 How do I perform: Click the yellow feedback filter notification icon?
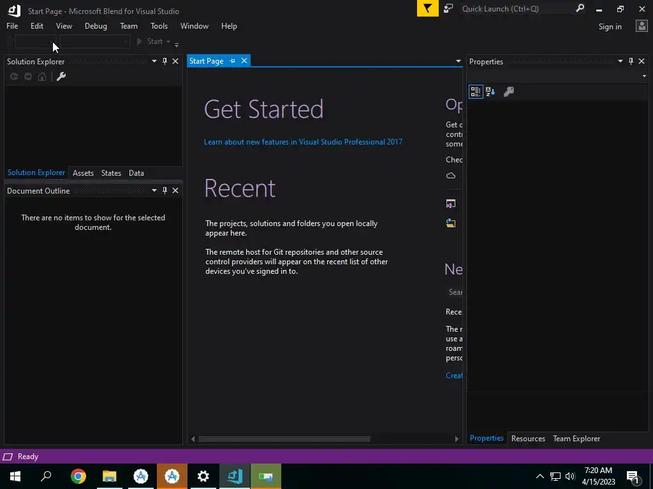[x=428, y=8]
